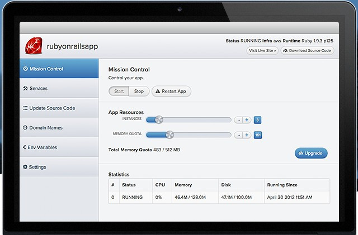Click the Env Variables code icon
This screenshot has width=358, height=235.
tap(25, 147)
